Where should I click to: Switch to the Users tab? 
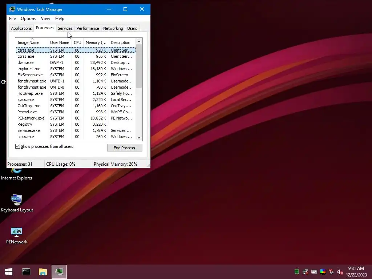click(132, 28)
